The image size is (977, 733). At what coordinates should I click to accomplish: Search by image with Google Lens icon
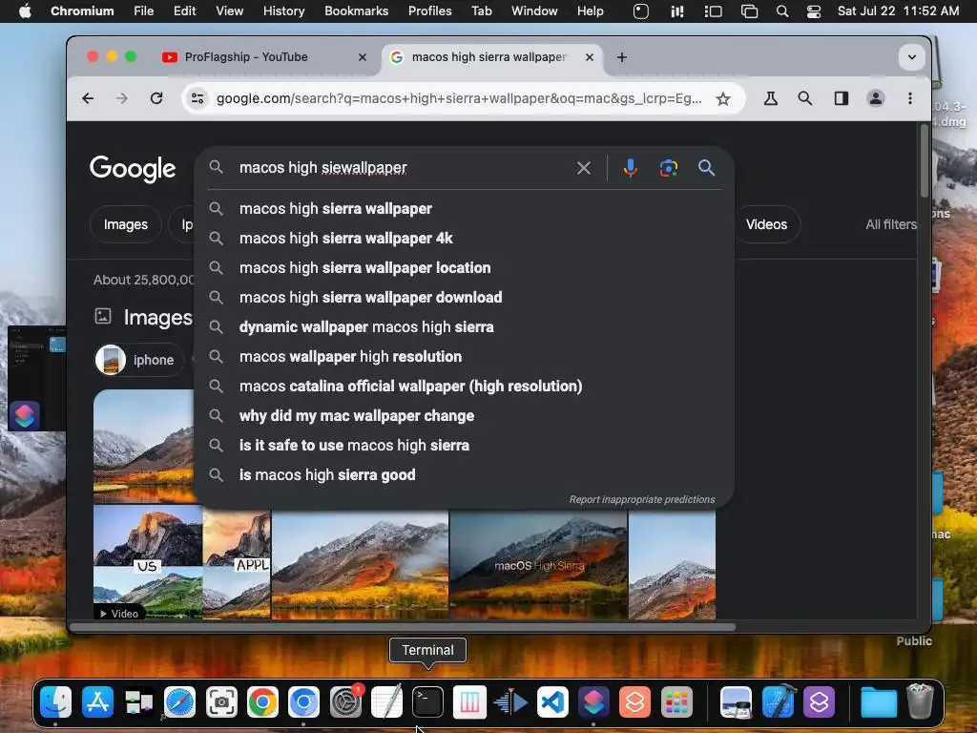click(x=669, y=168)
